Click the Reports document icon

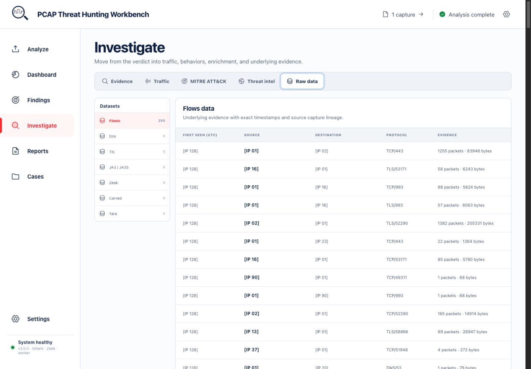click(15, 151)
